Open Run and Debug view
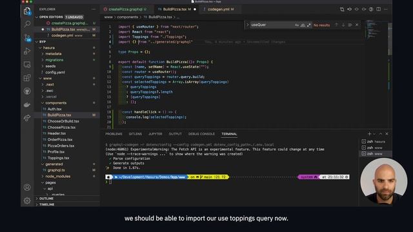This screenshot has height=232, width=413. [27, 51]
